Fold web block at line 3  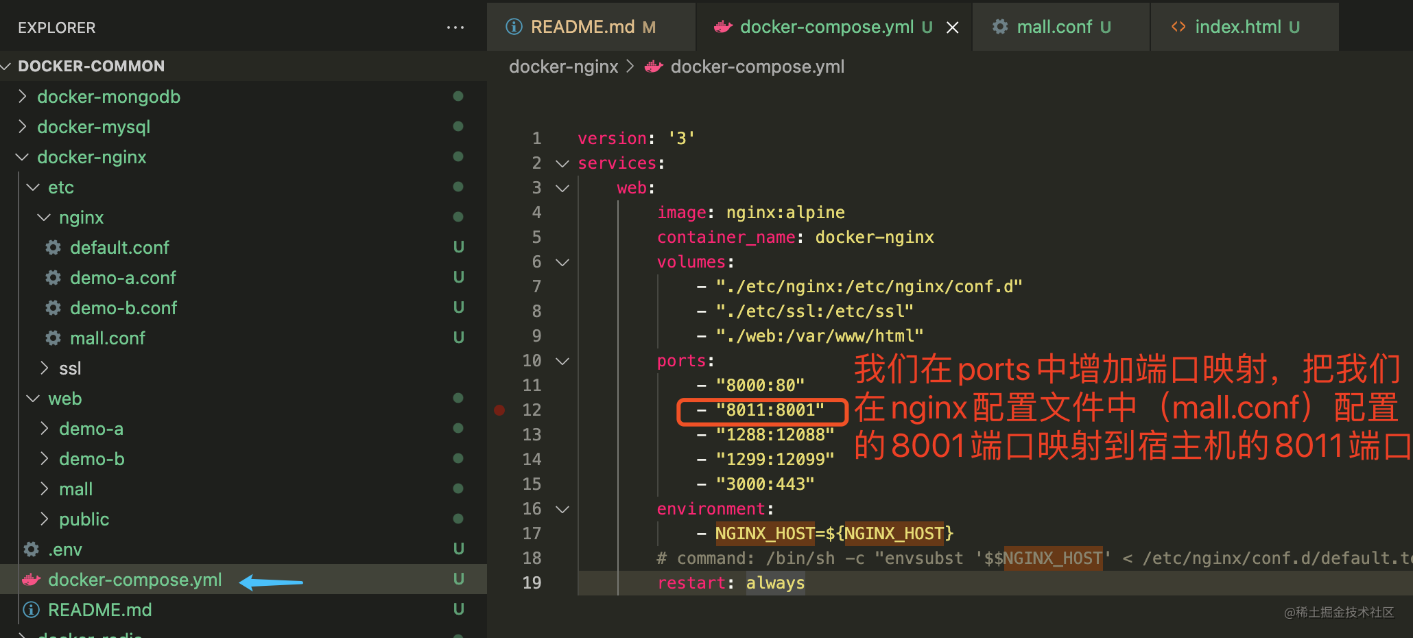point(562,188)
